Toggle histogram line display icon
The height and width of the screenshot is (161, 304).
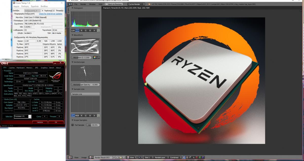click(x=98, y=31)
